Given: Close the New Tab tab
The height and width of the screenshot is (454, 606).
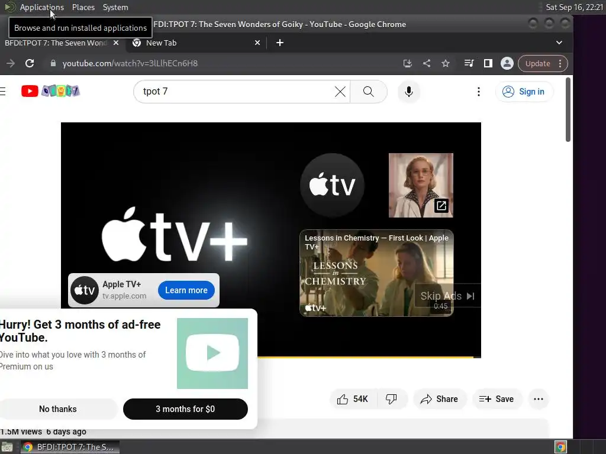Looking at the screenshot, I should click(x=257, y=43).
